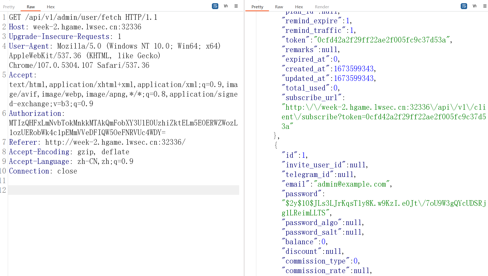This screenshot has width=488, height=276.
Task: Switch request view to Raw tab
Action: point(31,7)
